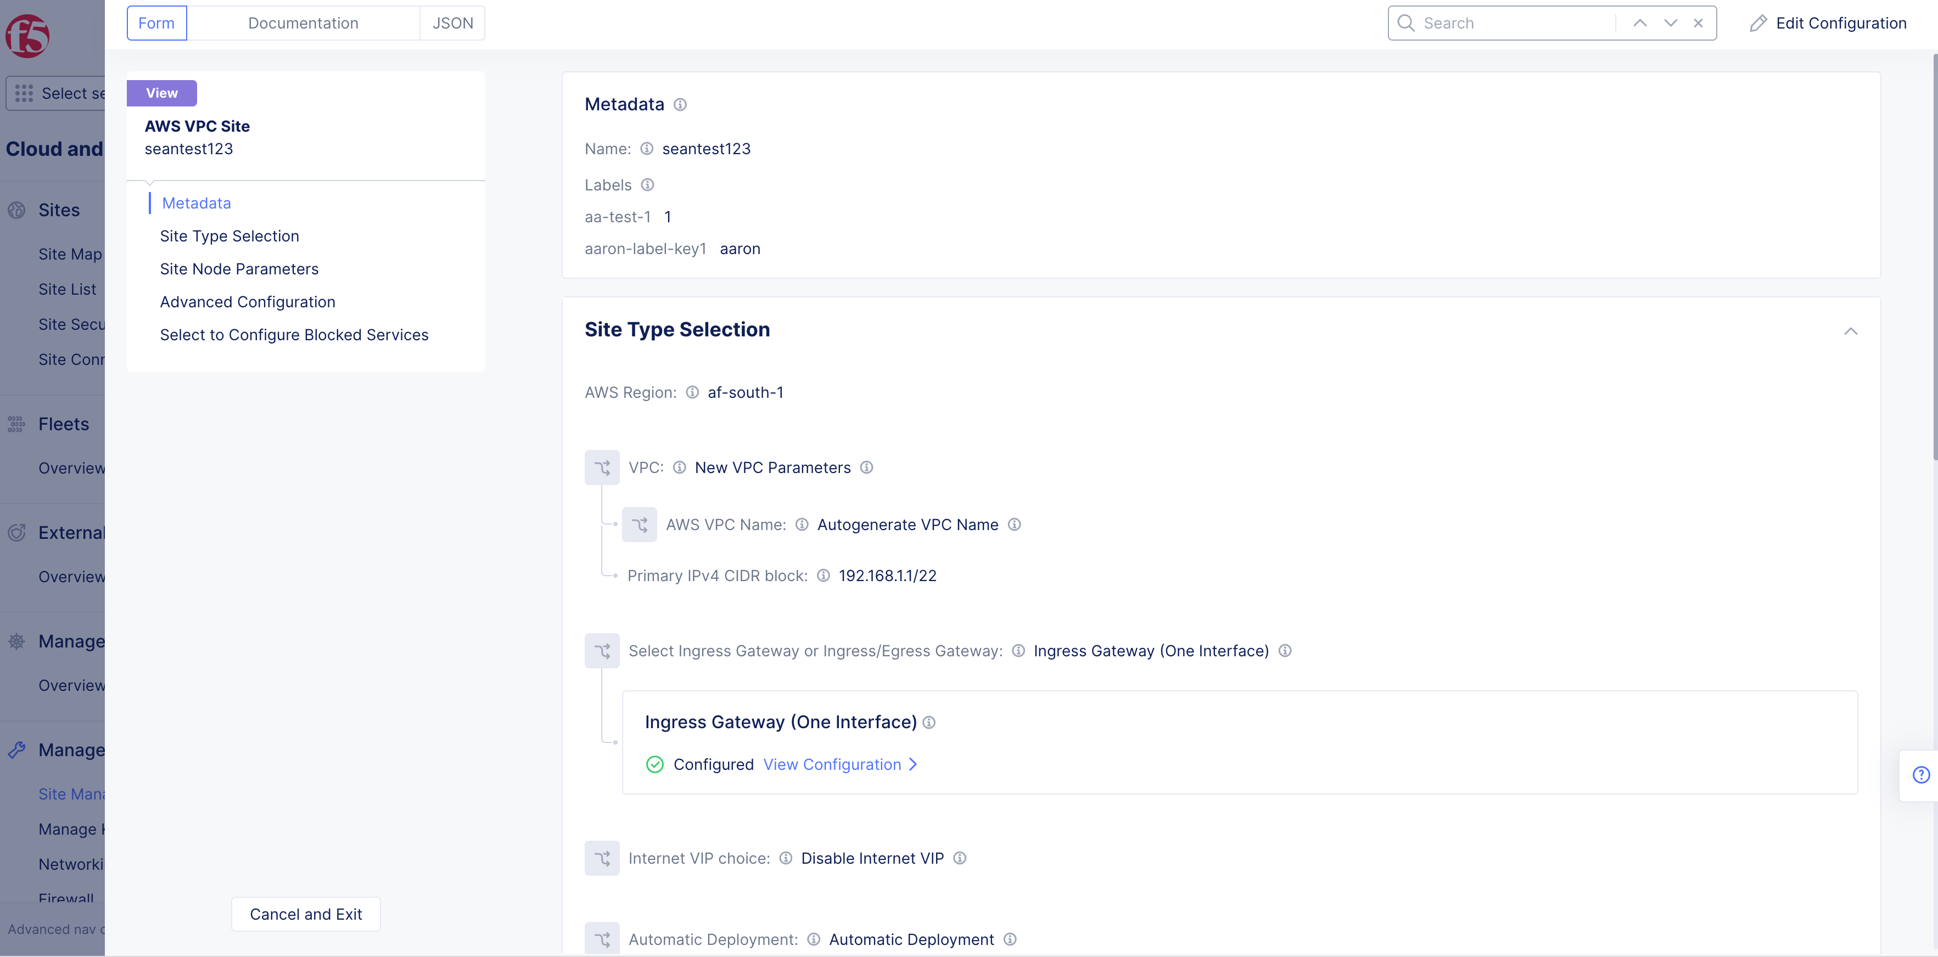Click the branch icon beside VPC field

coord(602,468)
